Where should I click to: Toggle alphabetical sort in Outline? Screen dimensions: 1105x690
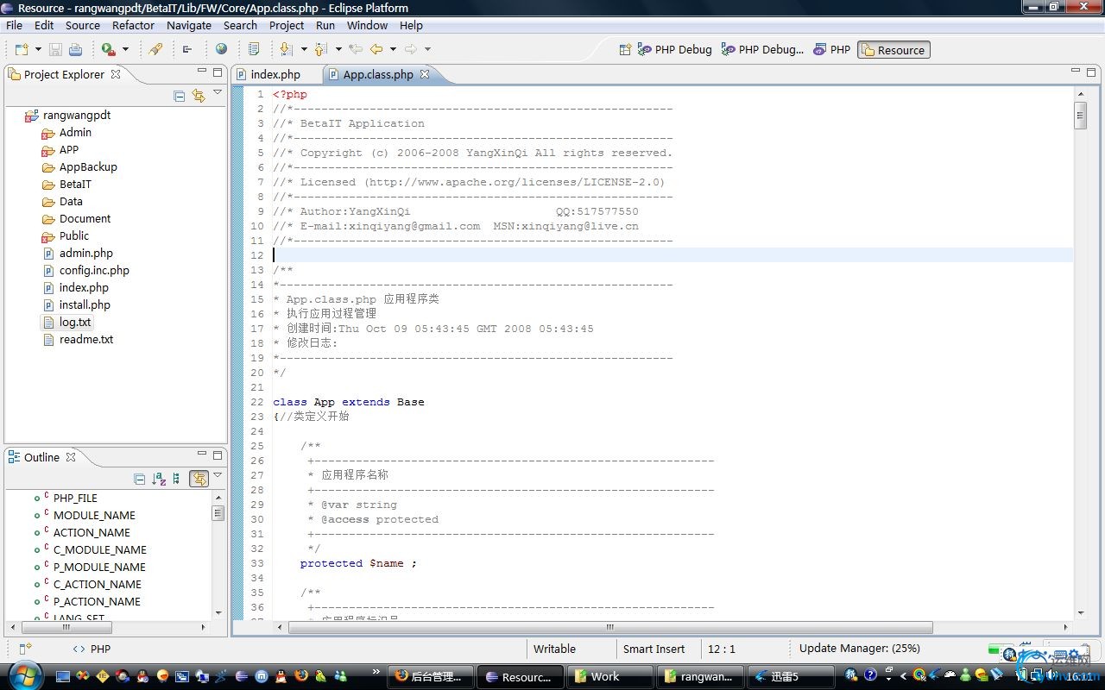click(159, 479)
